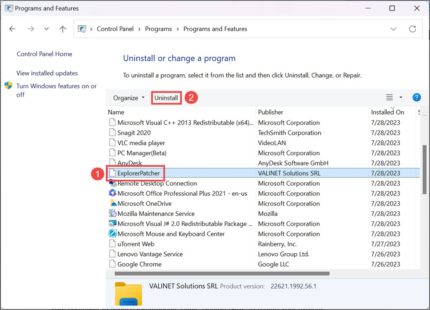Open the blue Help question mark icon

[416, 97]
